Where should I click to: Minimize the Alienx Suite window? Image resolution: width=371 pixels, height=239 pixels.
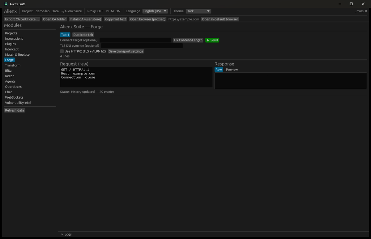tap(340, 4)
